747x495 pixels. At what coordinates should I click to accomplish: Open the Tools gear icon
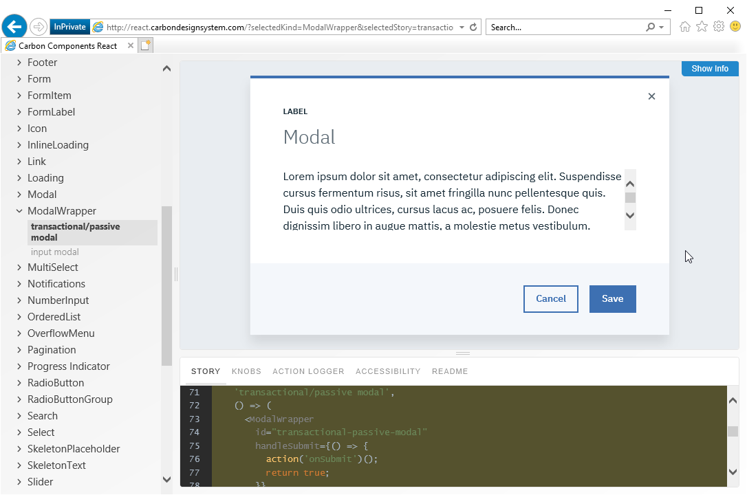[718, 26]
